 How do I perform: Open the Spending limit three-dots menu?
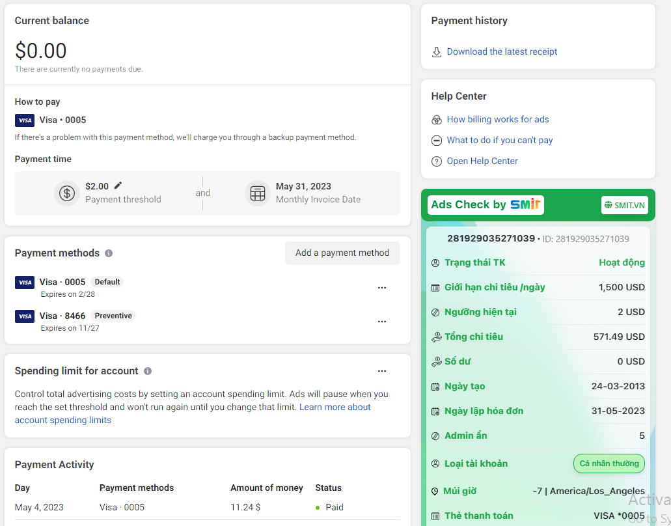(382, 371)
